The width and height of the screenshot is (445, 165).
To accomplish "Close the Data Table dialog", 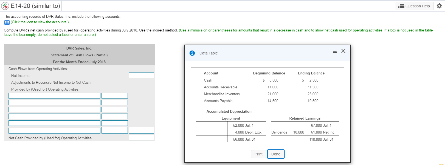I will click(x=343, y=51).
